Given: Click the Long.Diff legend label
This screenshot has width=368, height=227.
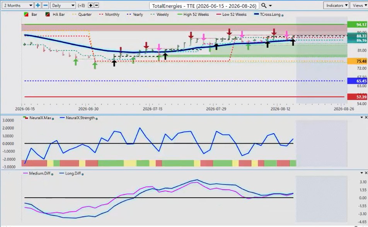Looking at the screenshot, I should point(73,173).
